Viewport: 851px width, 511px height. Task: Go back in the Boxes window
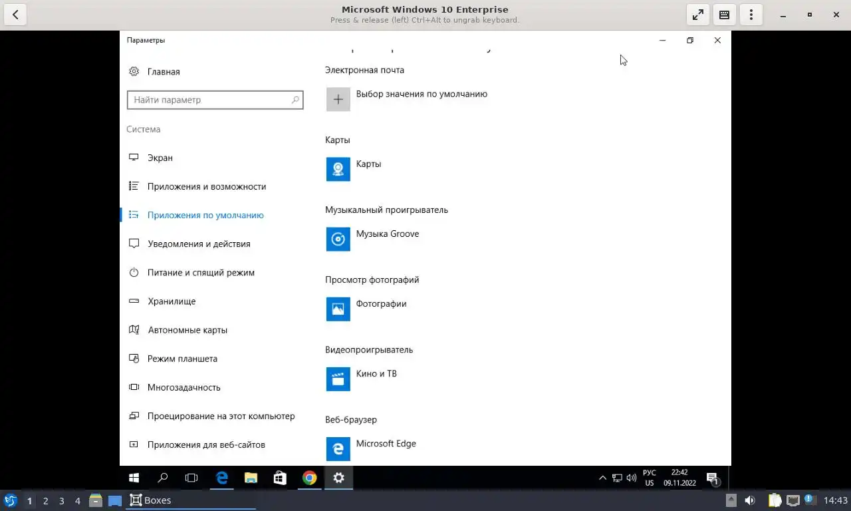click(x=15, y=15)
